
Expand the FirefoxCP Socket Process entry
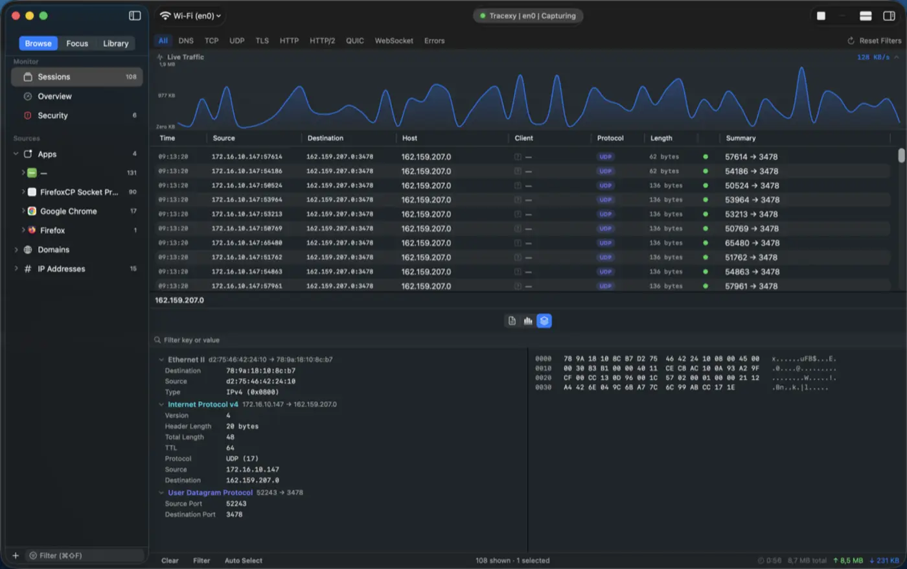(23, 192)
